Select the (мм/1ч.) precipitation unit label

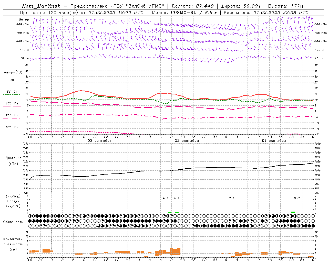(x=13, y=206)
